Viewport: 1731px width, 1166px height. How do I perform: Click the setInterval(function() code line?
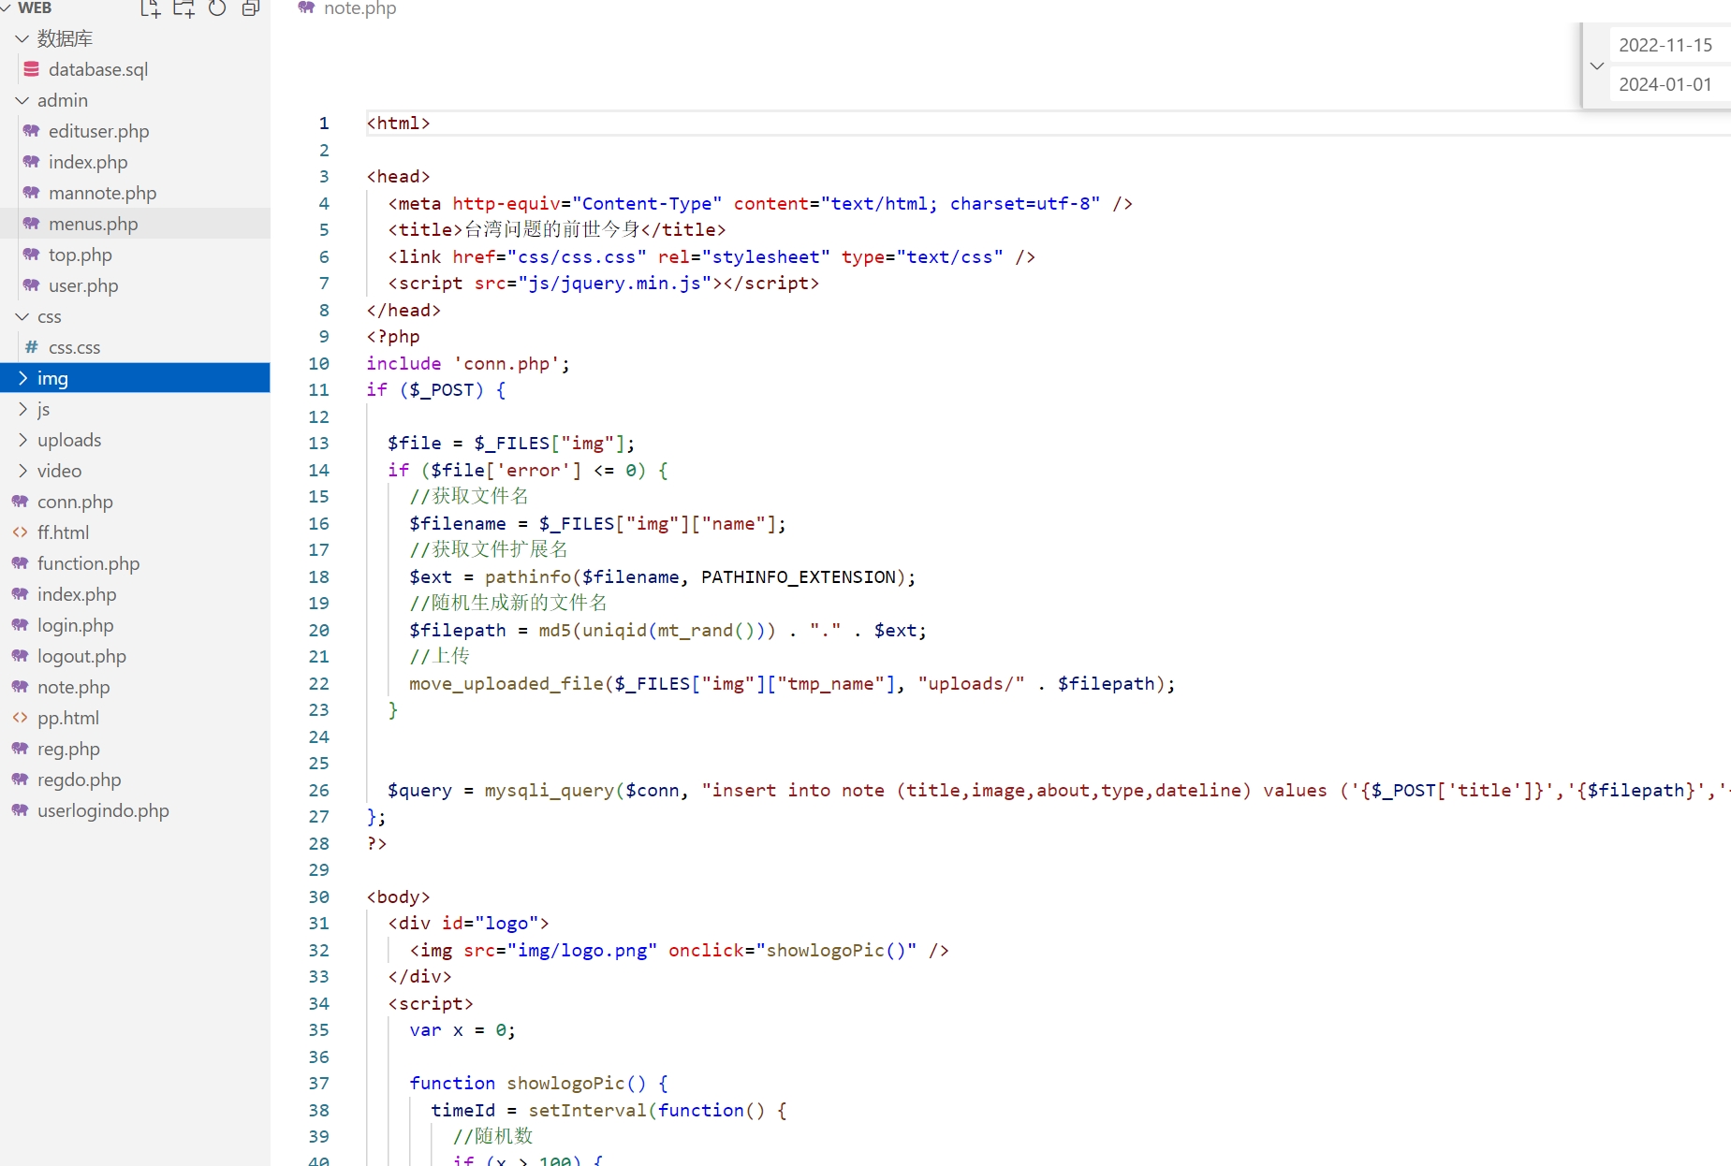tap(609, 1111)
